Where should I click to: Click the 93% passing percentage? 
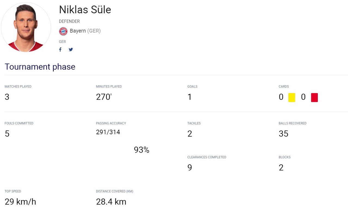[x=141, y=150]
